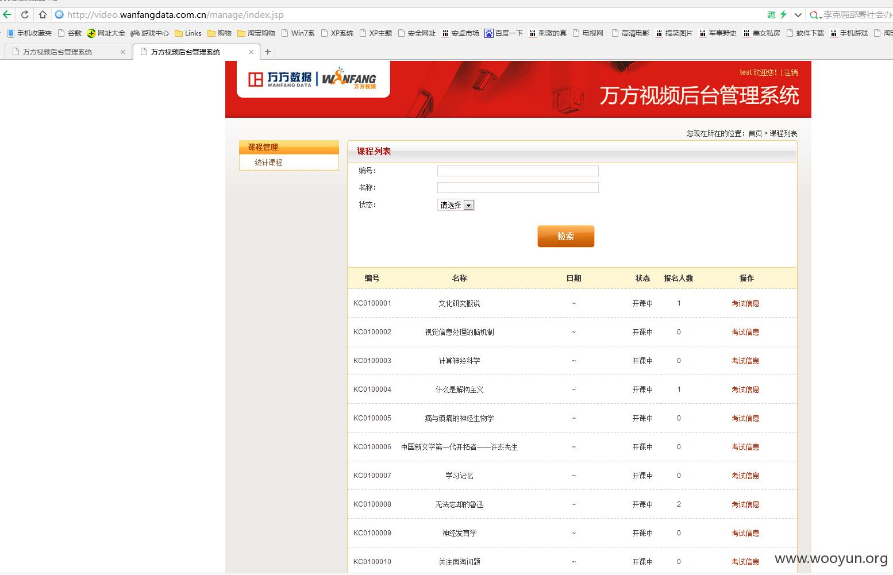Select 课程管理 sidebar heading
This screenshot has height=575, width=893.
[289, 147]
